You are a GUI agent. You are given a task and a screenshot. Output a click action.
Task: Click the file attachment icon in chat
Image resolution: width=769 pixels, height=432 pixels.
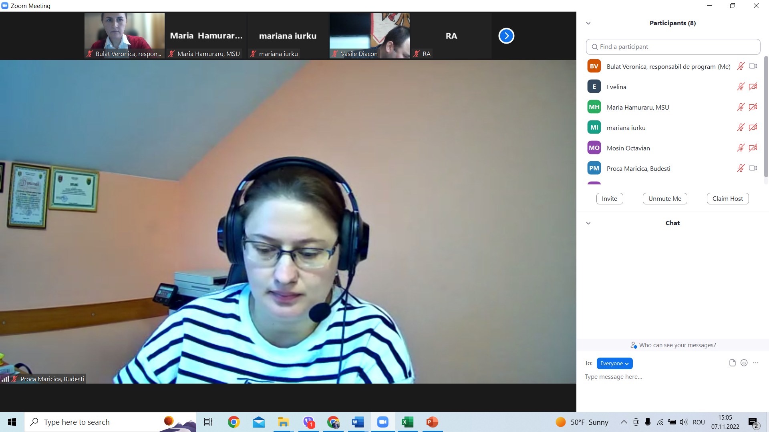coord(732,363)
